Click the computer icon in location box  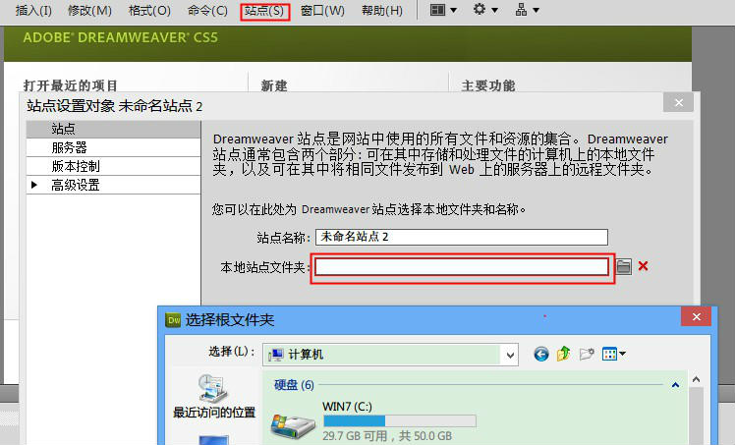(x=275, y=355)
